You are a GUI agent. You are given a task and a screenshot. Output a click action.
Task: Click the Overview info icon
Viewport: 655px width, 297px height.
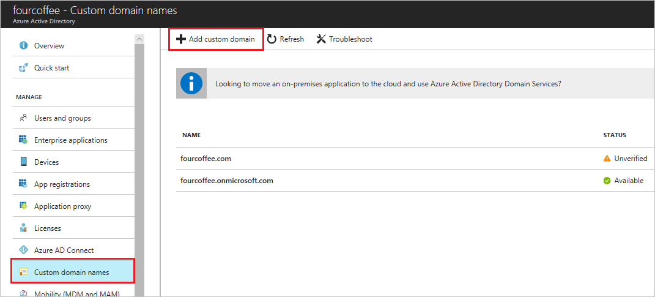24,45
